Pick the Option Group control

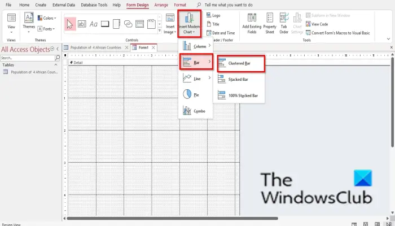tap(151, 24)
